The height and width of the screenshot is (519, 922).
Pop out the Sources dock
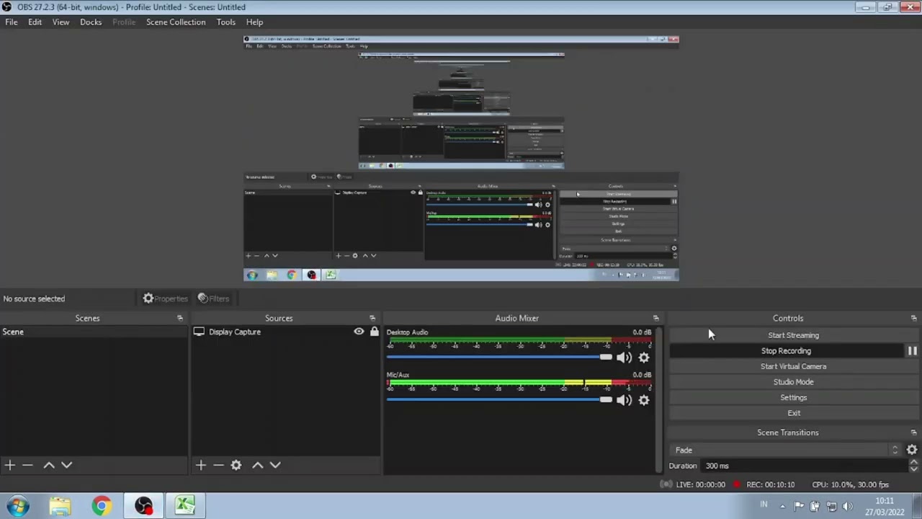coord(372,318)
